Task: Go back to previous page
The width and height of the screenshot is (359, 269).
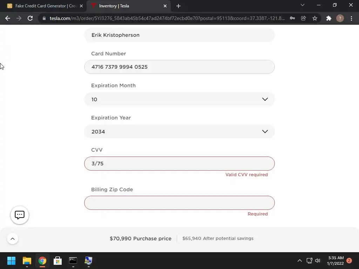Action: pyautogui.click(x=8, y=18)
